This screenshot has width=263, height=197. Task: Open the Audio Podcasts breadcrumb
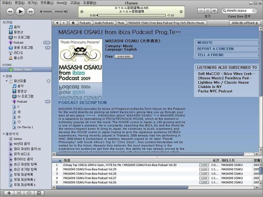coord(104,23)
